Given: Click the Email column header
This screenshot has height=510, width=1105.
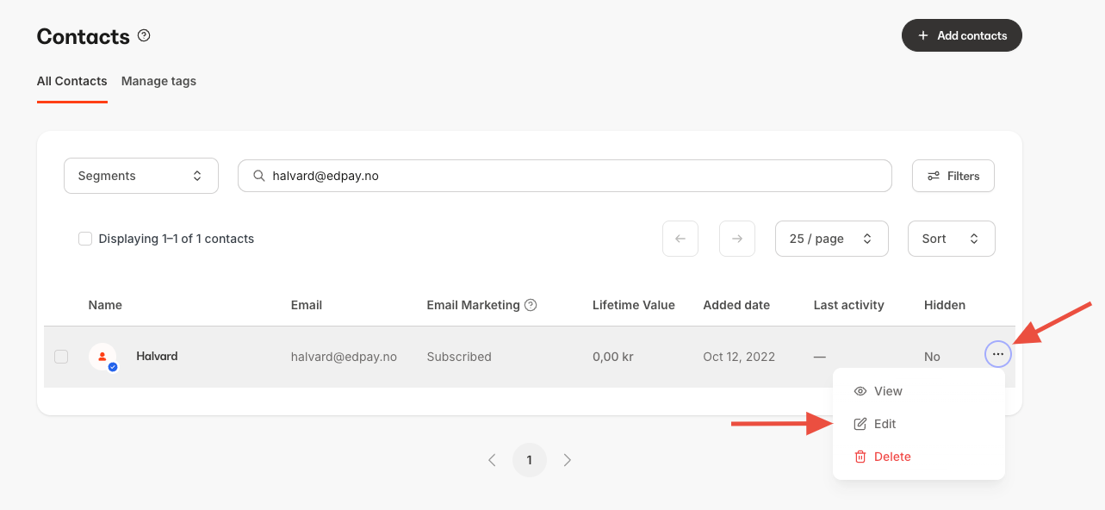Looking at the screenshot, I should click(307, 305).
